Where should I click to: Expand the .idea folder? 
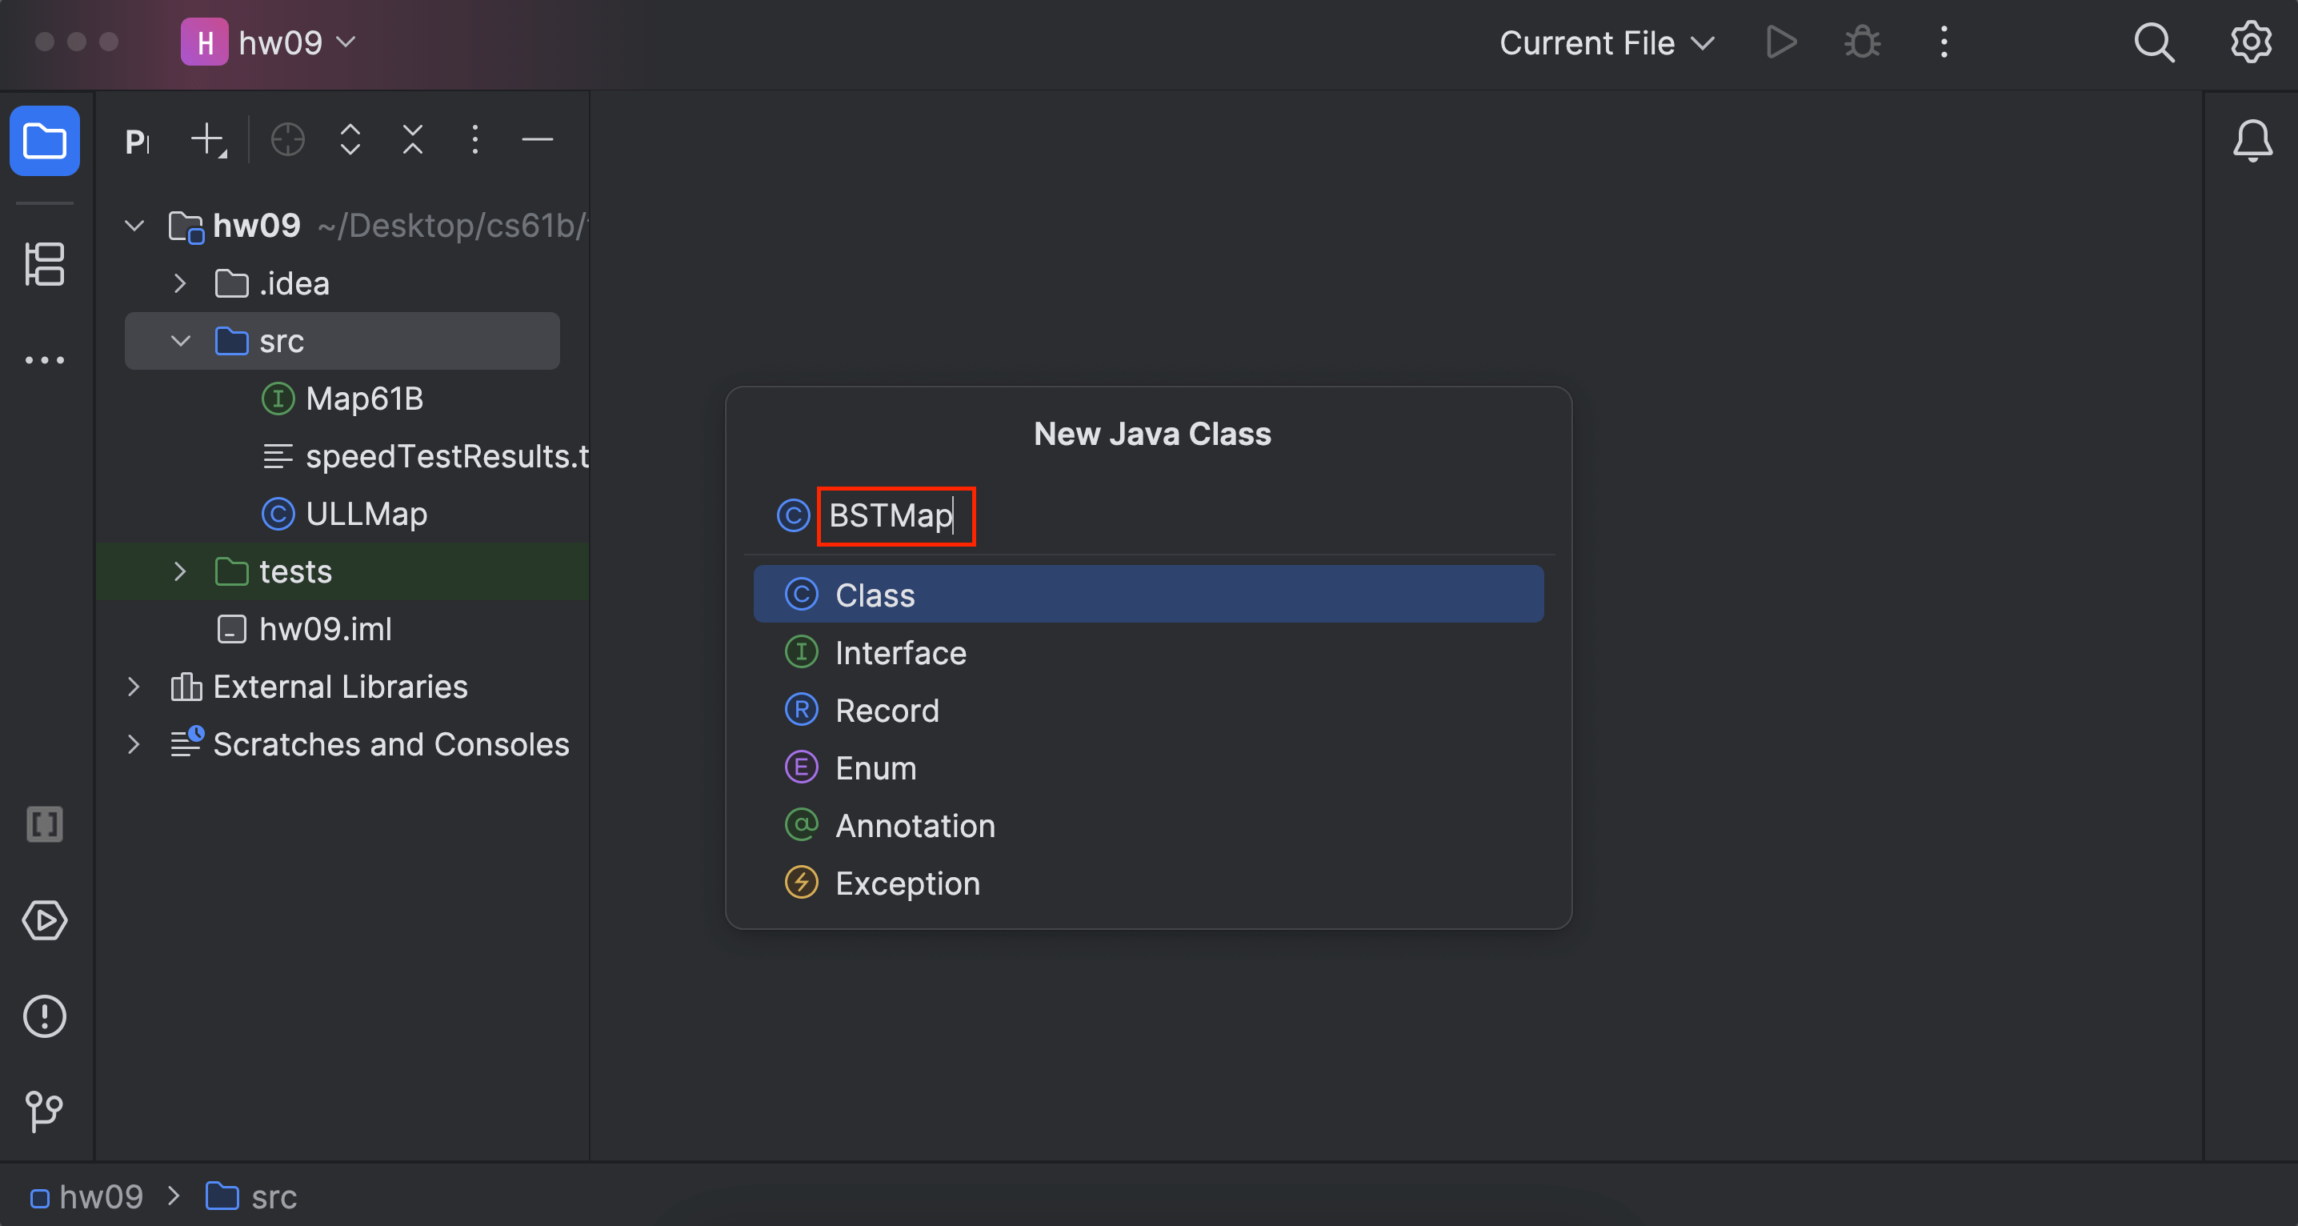(x=179, y=284)
